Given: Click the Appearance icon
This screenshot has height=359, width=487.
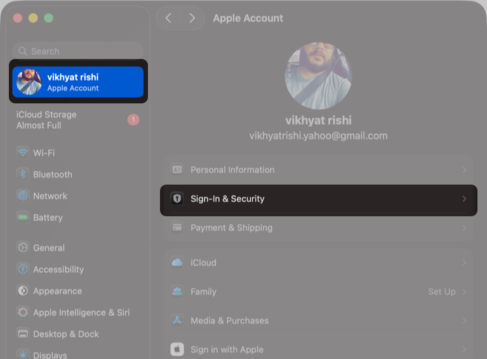Looking at the screenshot, I should (x=23, y=290).
